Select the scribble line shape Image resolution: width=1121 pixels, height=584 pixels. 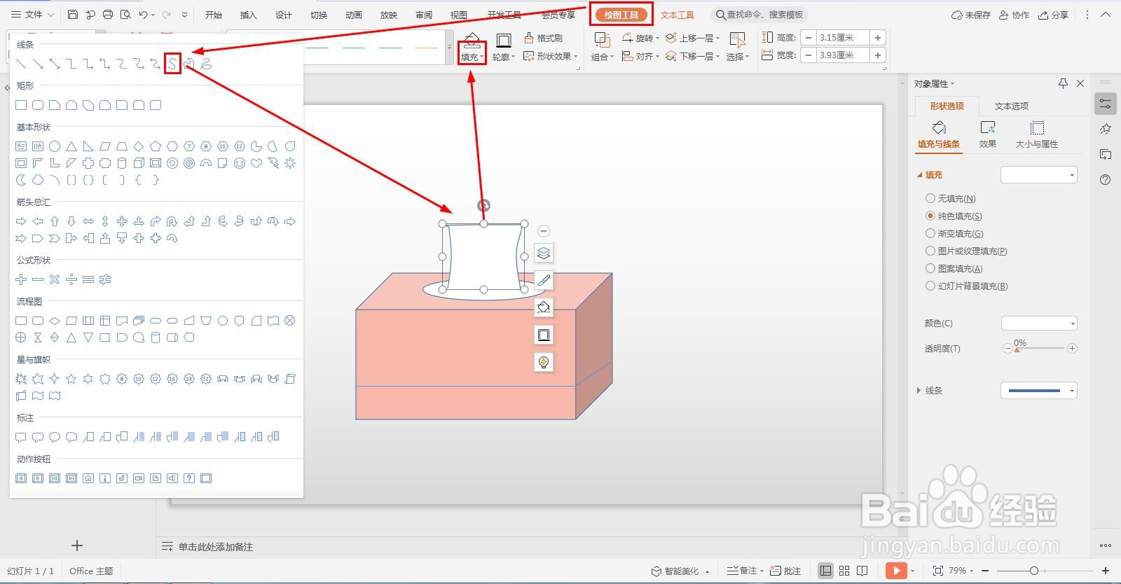pos(206,64)
